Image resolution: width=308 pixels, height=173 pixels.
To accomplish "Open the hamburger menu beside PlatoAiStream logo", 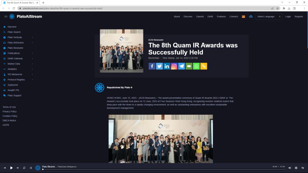I will 6,16.
